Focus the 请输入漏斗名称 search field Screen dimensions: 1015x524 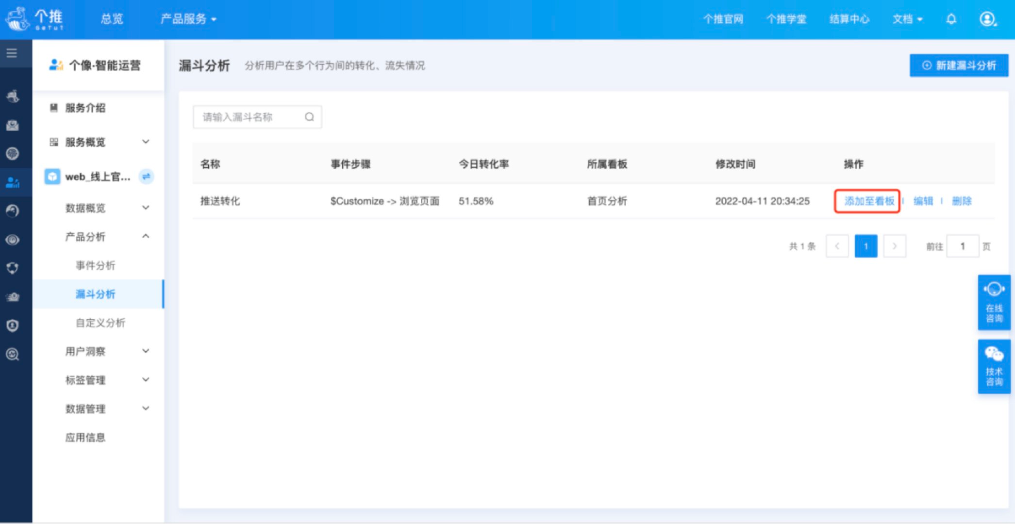coord(257,117)
